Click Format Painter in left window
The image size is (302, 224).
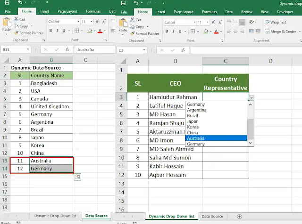click(x=28, y=33)
